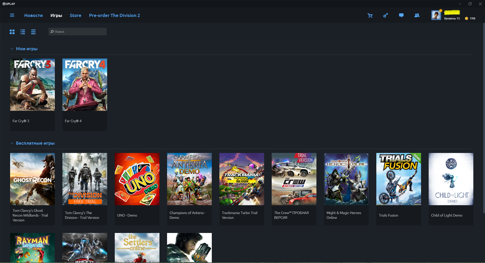485x263 pixels.
Task: Click Pre-order The Division 2 link
Action: coord(114,15)
